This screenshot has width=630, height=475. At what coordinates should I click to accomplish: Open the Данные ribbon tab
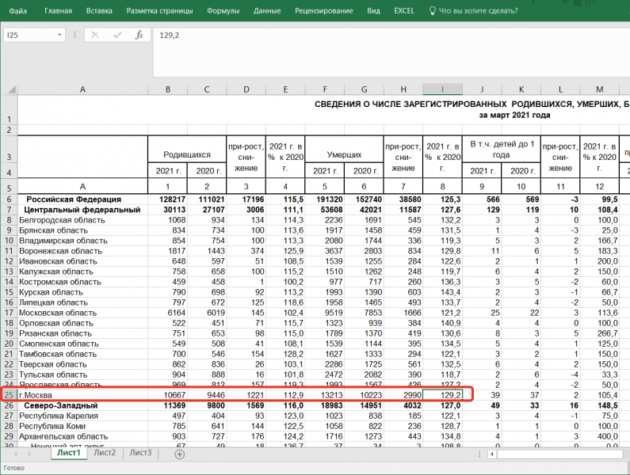pyautogui.click(x=267, y=11)
